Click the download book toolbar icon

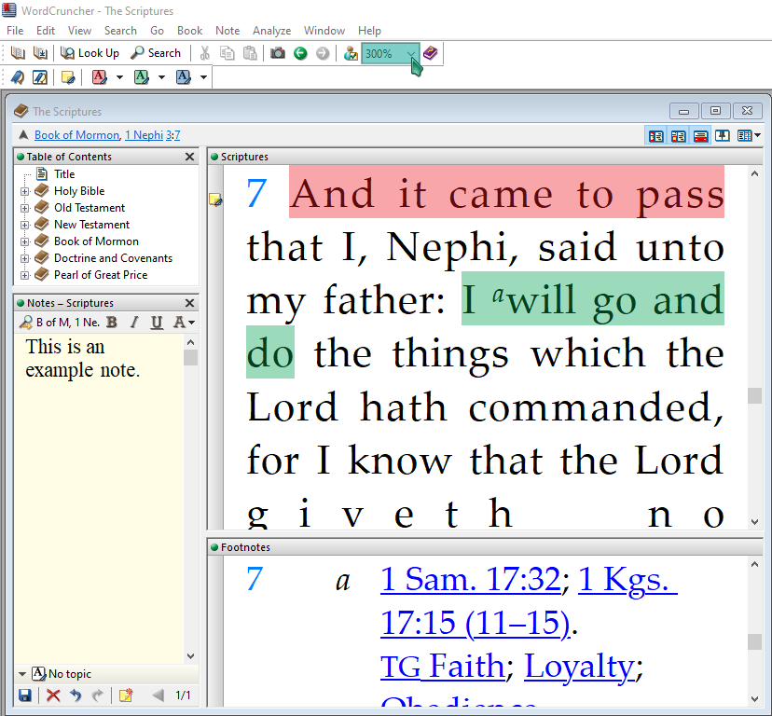(x=40, y=53)
